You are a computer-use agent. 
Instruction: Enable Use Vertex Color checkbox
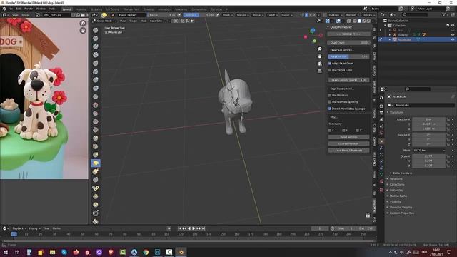coord(330,70)
